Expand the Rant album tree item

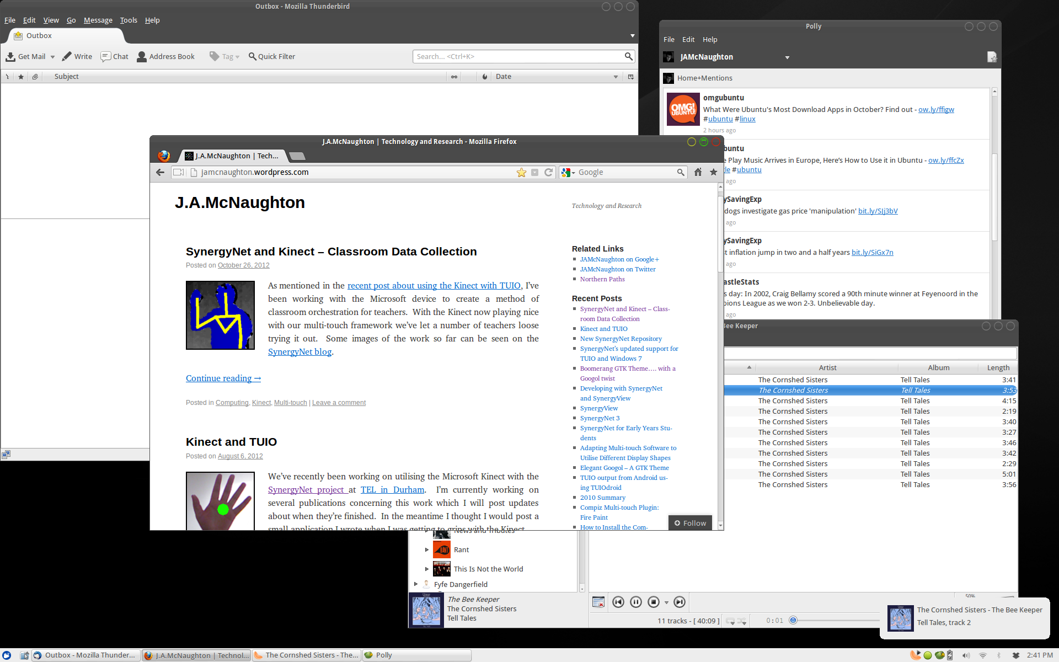[426, 549]
